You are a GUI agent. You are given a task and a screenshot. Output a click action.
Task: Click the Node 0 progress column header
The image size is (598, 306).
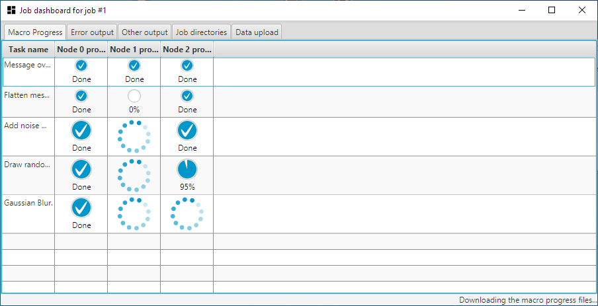pyautogui.click(x=81, y=50)
